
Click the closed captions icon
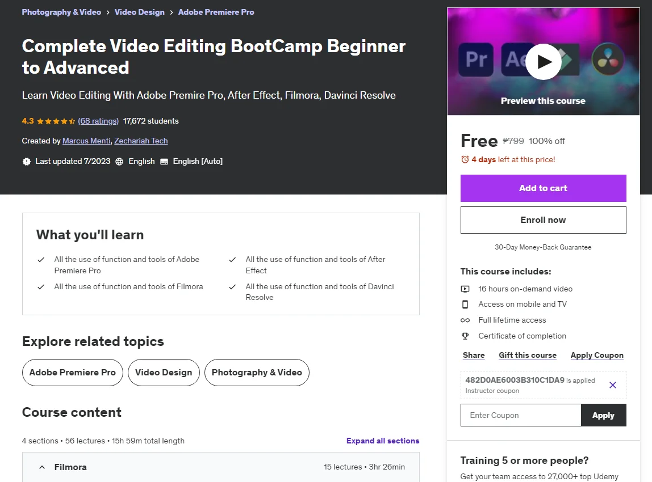click(x=164, y=162)
